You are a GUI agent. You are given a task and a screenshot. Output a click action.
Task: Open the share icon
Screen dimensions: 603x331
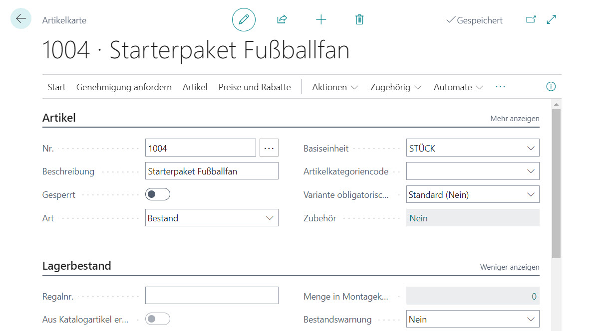pos(282,20)
